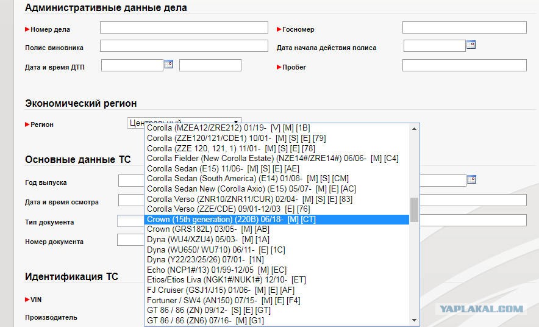Focus the policy start date field
This screenshot has height=327, width=539.
435,46
